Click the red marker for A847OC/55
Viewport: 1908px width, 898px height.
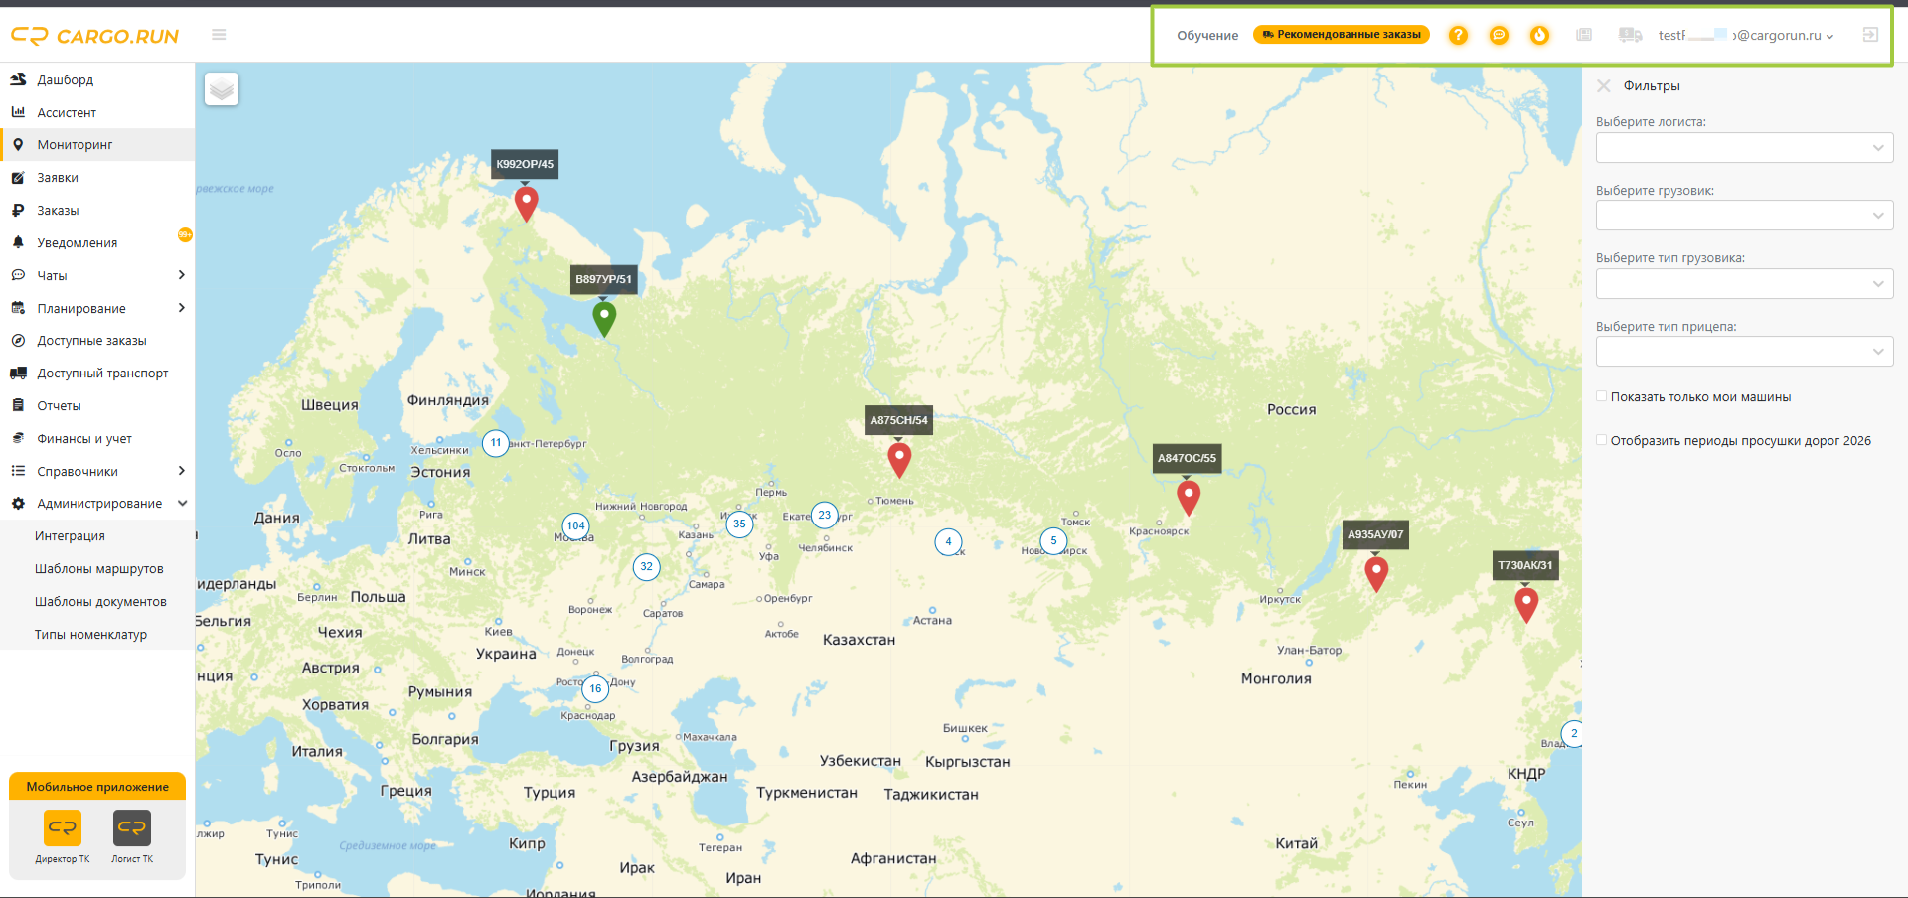click(1188, 498)
